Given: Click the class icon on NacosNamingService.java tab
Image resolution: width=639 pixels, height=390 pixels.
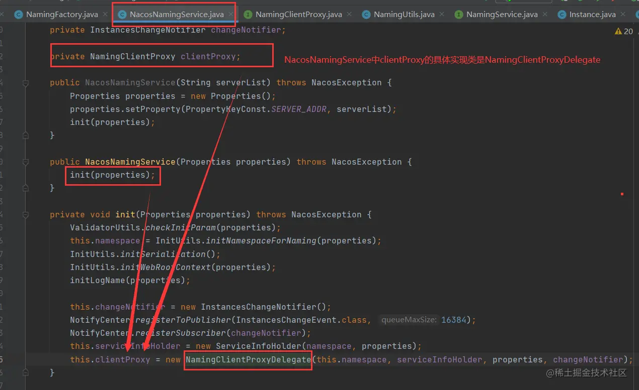Looking at the screenshot, I should (x=122, y=15).
